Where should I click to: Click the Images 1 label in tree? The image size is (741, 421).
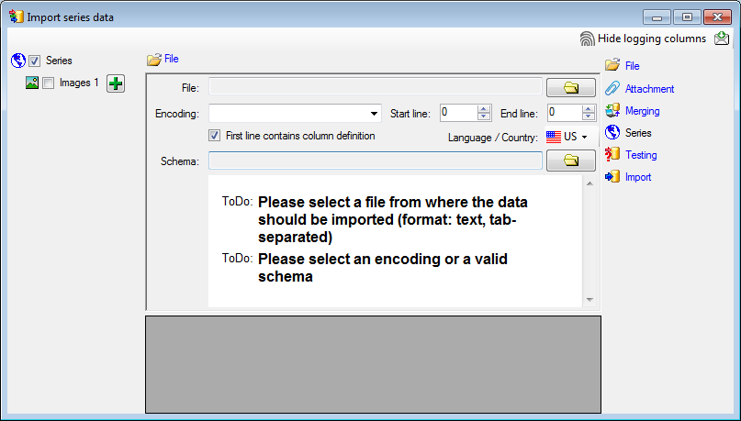[x=79, y=83]
